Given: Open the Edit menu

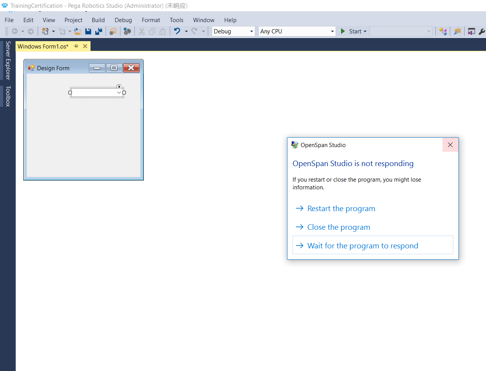Looking at the screenshot, I should pyautogui.click(x=28, y=20).
